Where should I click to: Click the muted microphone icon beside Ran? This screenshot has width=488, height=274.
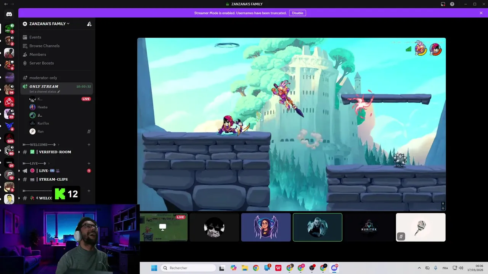[x=89, y=131]
